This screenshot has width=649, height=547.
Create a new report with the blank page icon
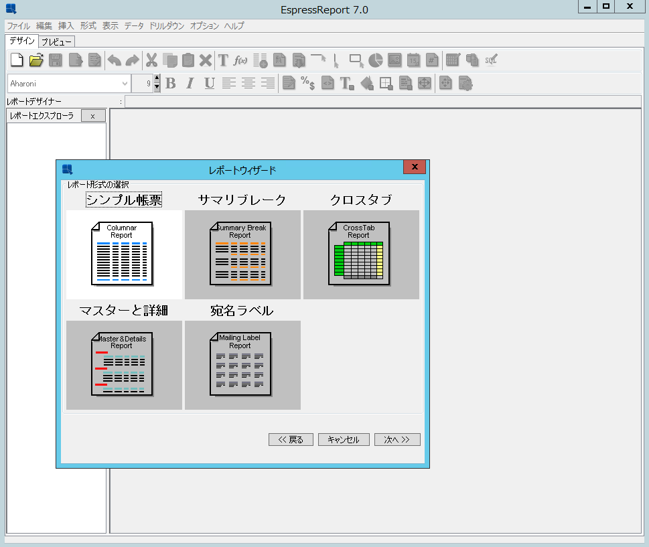pos(17,60)
